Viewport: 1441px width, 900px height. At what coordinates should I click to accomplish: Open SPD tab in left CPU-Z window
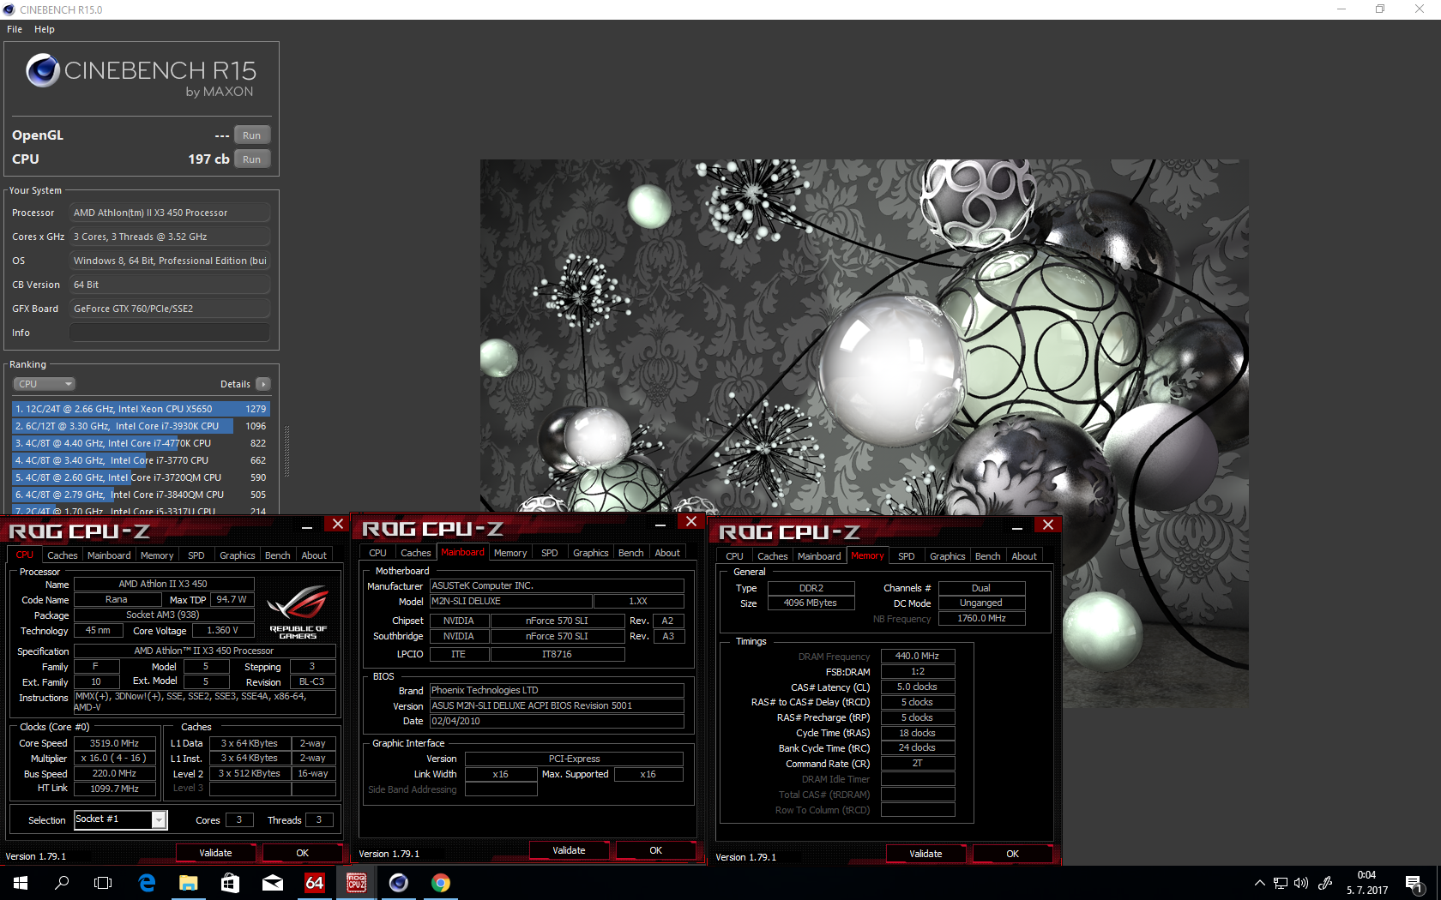[x=196, y=555]
